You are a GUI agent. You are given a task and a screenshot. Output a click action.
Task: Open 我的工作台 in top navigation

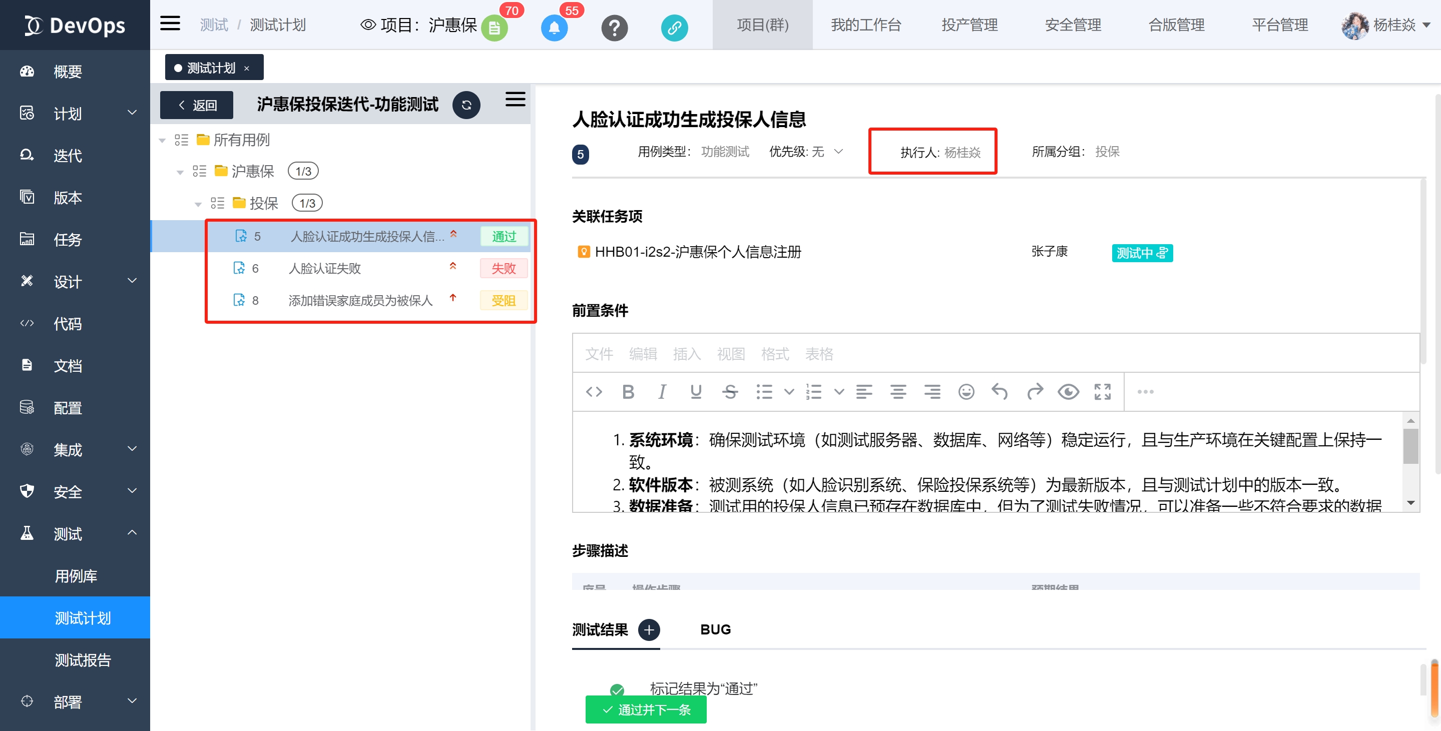coord(865,25)
